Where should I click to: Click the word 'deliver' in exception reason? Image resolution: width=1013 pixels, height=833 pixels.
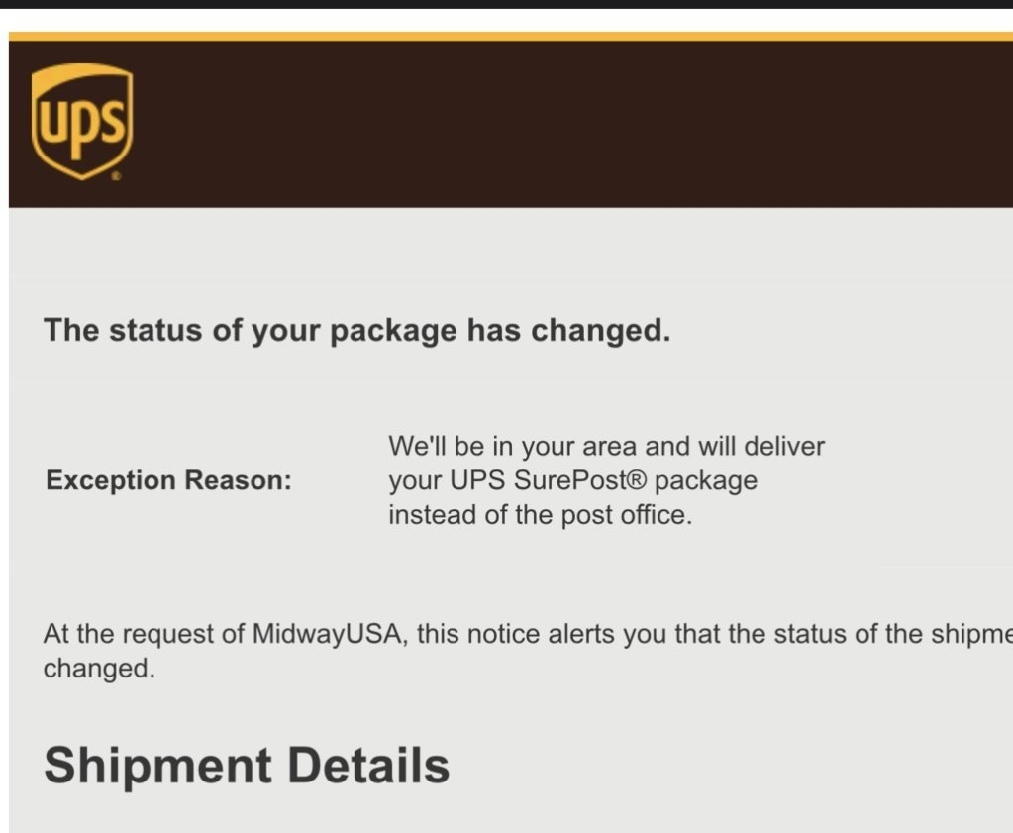pos(784,446)
